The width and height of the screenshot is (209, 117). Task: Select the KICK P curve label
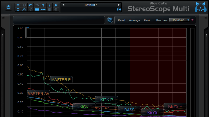(x=107, y=100)
